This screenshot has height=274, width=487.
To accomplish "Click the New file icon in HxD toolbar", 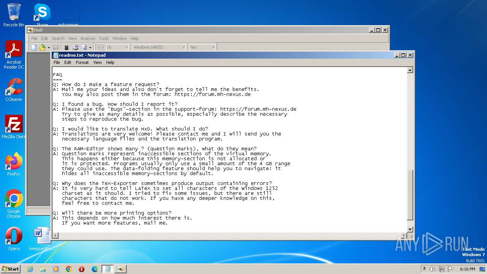I will (x=34, y=47).
